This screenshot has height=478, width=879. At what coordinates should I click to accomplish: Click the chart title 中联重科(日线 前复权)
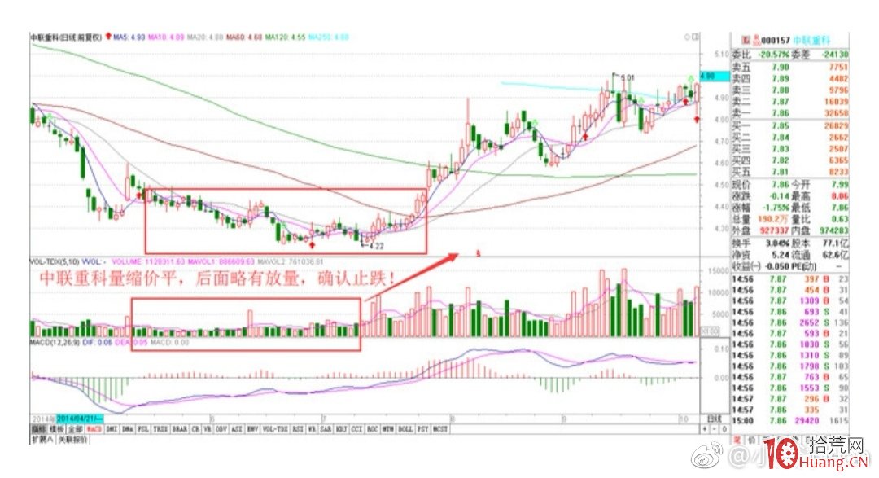pyautogui.click(x=66, y=37)
